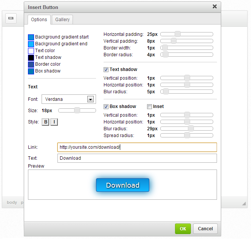Click in the Text input field
Viewport: 251px width, 239px height.
click(137, 158)
